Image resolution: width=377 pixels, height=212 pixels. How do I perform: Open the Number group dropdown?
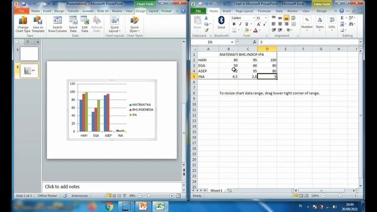click(307, 24)
